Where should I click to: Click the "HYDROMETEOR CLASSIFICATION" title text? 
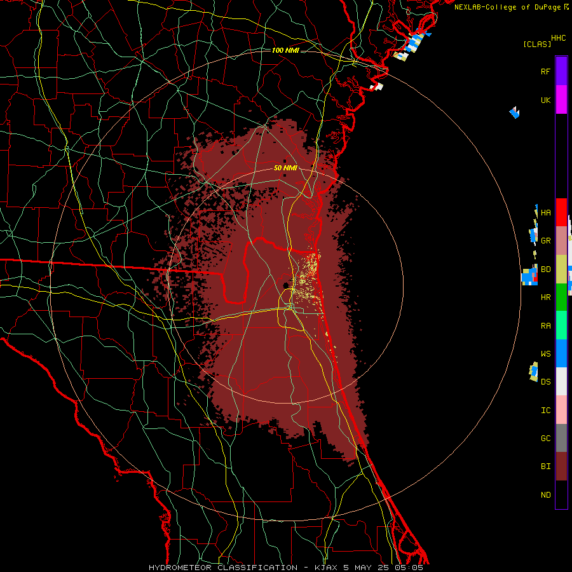point(223,568)
